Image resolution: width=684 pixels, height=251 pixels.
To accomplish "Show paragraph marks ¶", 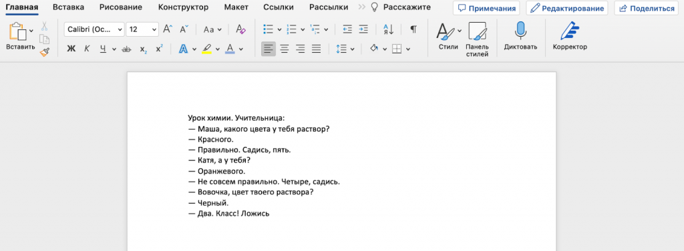I will point(413,29).
